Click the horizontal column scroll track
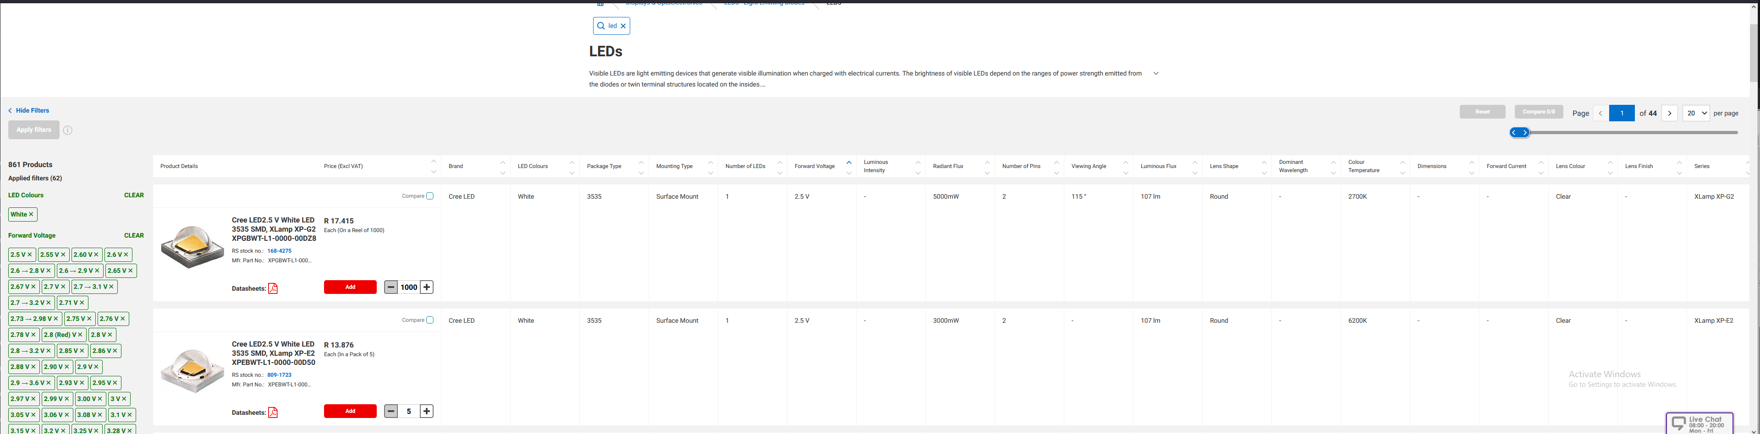 point(1633,132)
